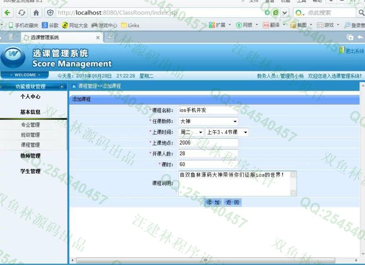365x265 pixels.
Task: Click the vertical scrollbar up arrow
Action: coord(363,86)
